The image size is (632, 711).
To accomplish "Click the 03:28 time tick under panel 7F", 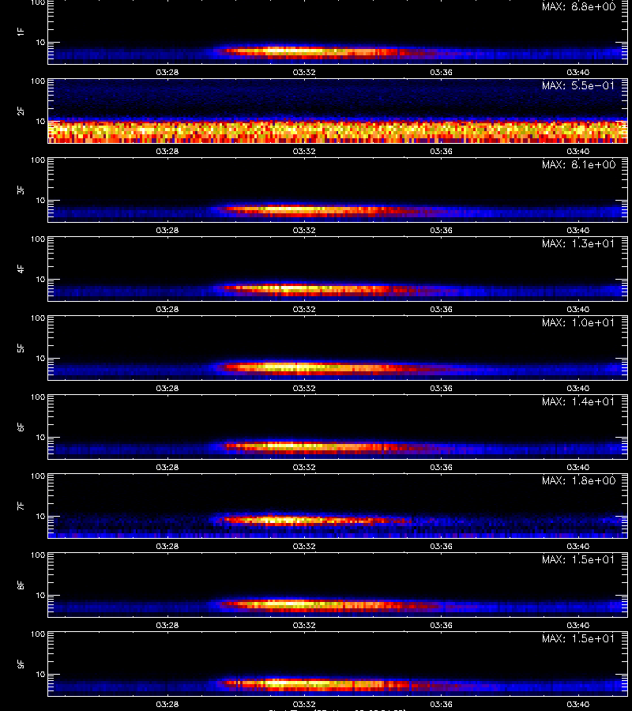I will (167, 546).
